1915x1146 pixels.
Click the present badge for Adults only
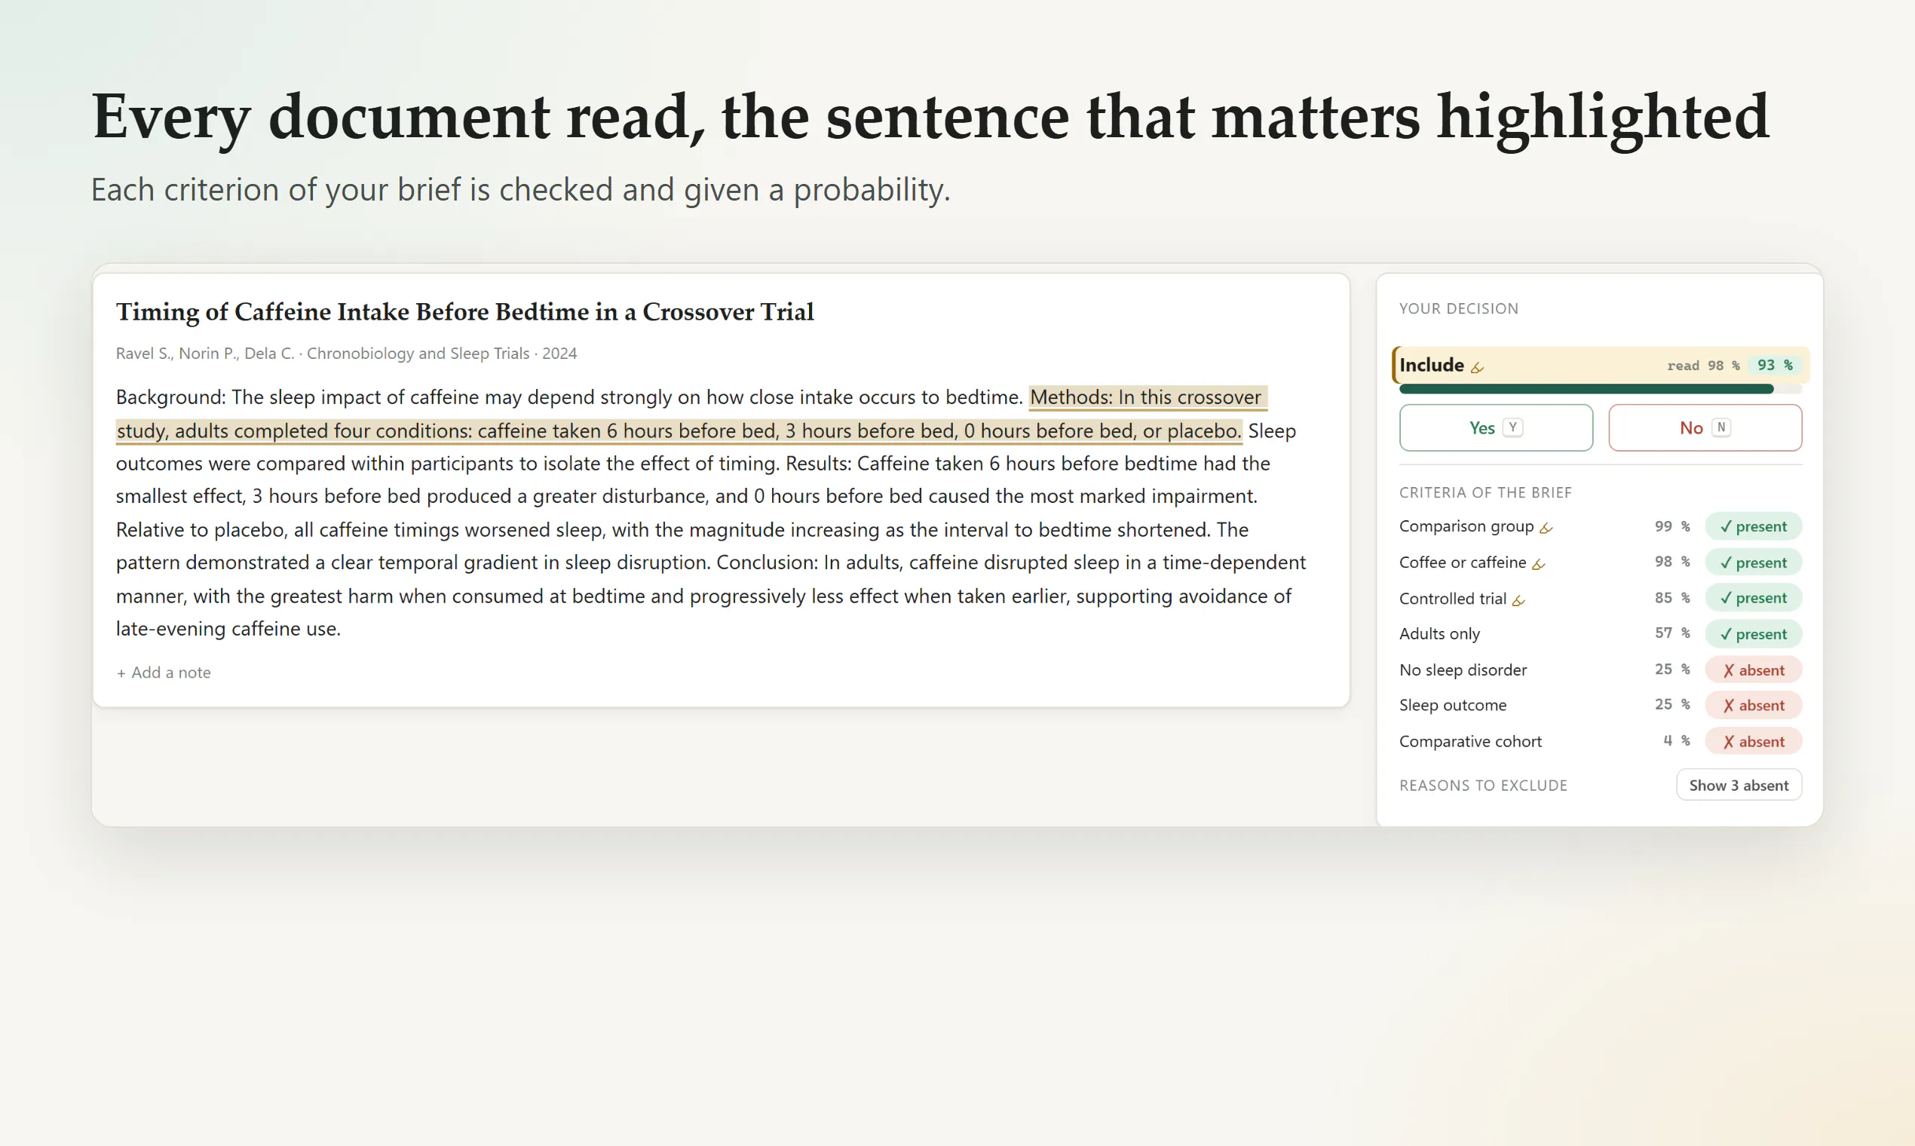[x=1753, y=634]
